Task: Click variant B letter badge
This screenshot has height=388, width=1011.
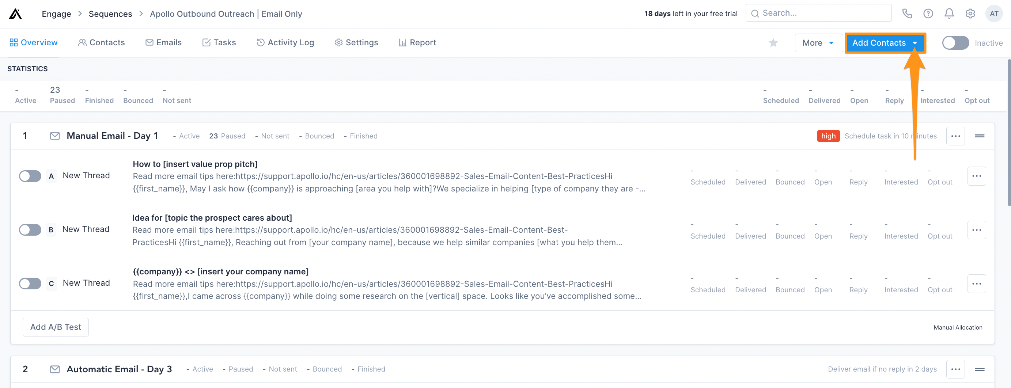Action: pyautogui.click(x=51, y=230)
